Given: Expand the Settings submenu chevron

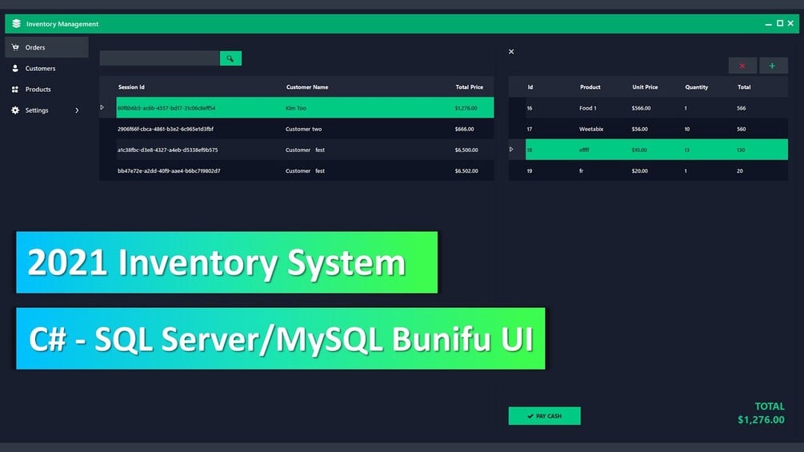Looking at the screenshot, I should coord(77,110).
